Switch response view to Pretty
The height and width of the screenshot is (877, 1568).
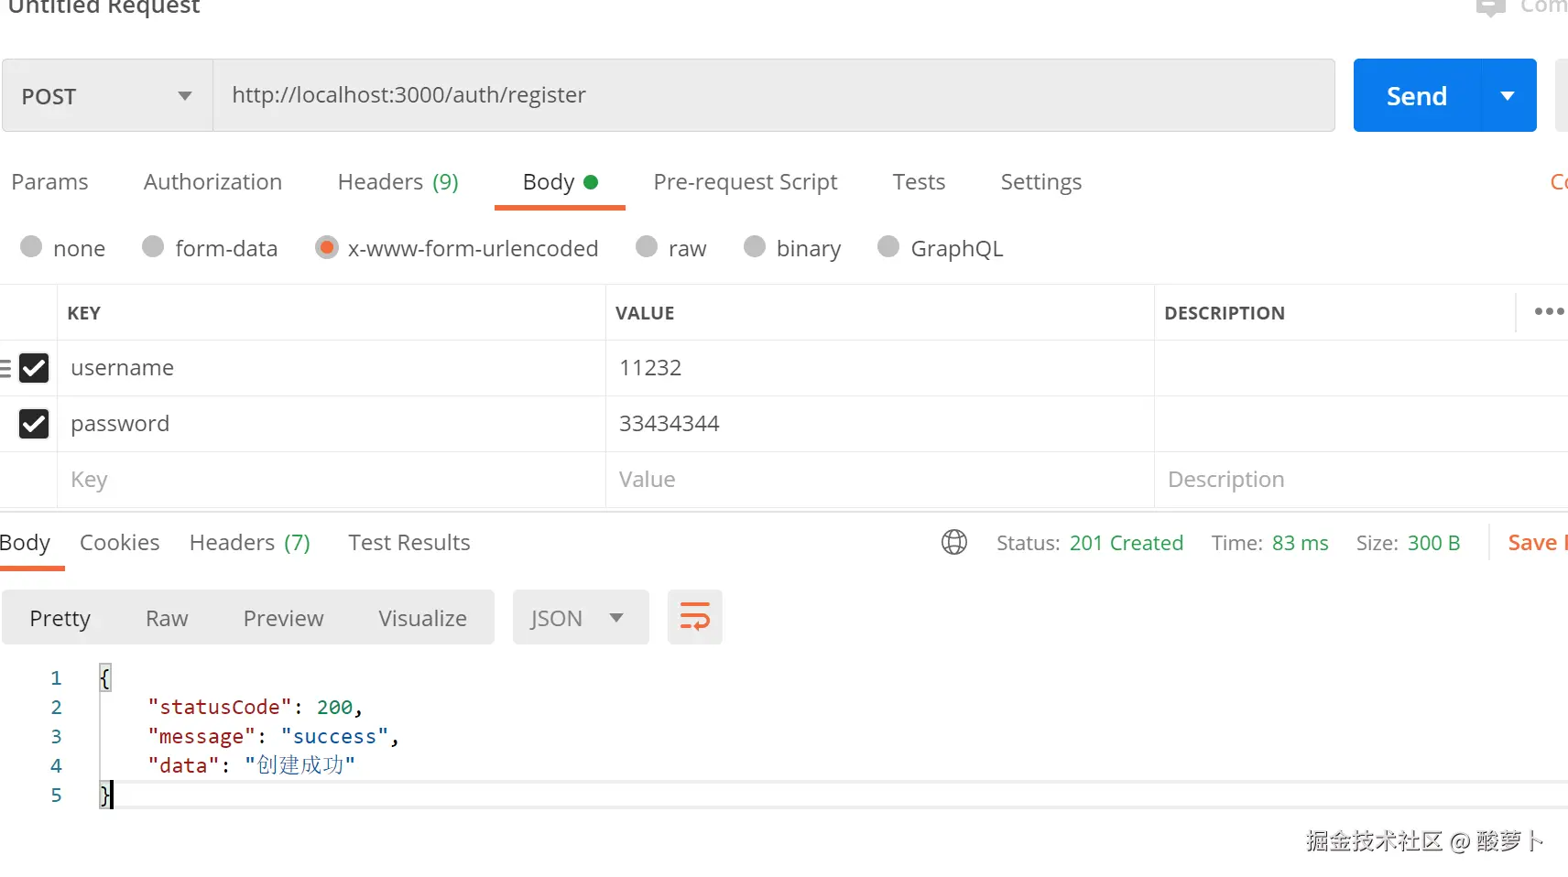click(x=60, y=618)
